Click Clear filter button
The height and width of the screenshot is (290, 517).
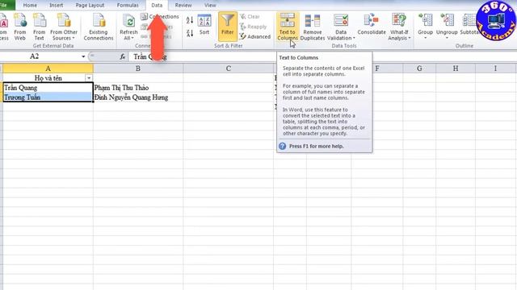250,16
